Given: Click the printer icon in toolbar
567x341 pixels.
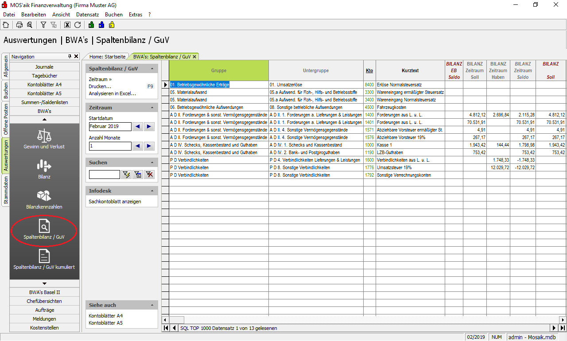Looking at the screenshot, I should 19,25.
